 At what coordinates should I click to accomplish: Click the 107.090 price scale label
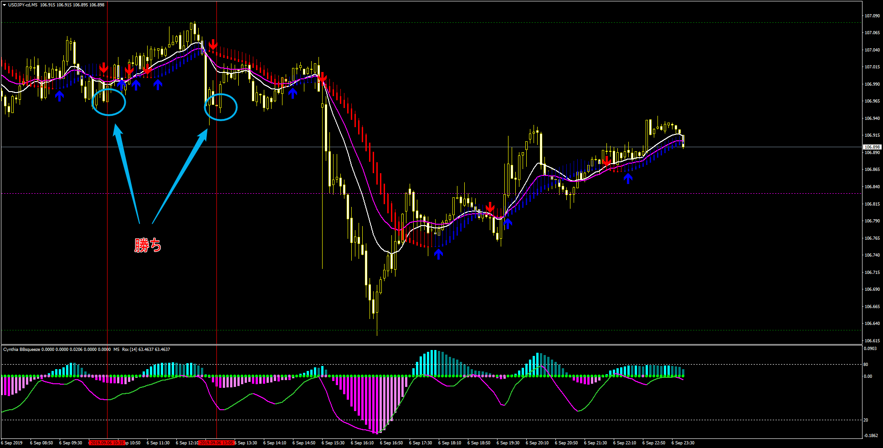872,16
